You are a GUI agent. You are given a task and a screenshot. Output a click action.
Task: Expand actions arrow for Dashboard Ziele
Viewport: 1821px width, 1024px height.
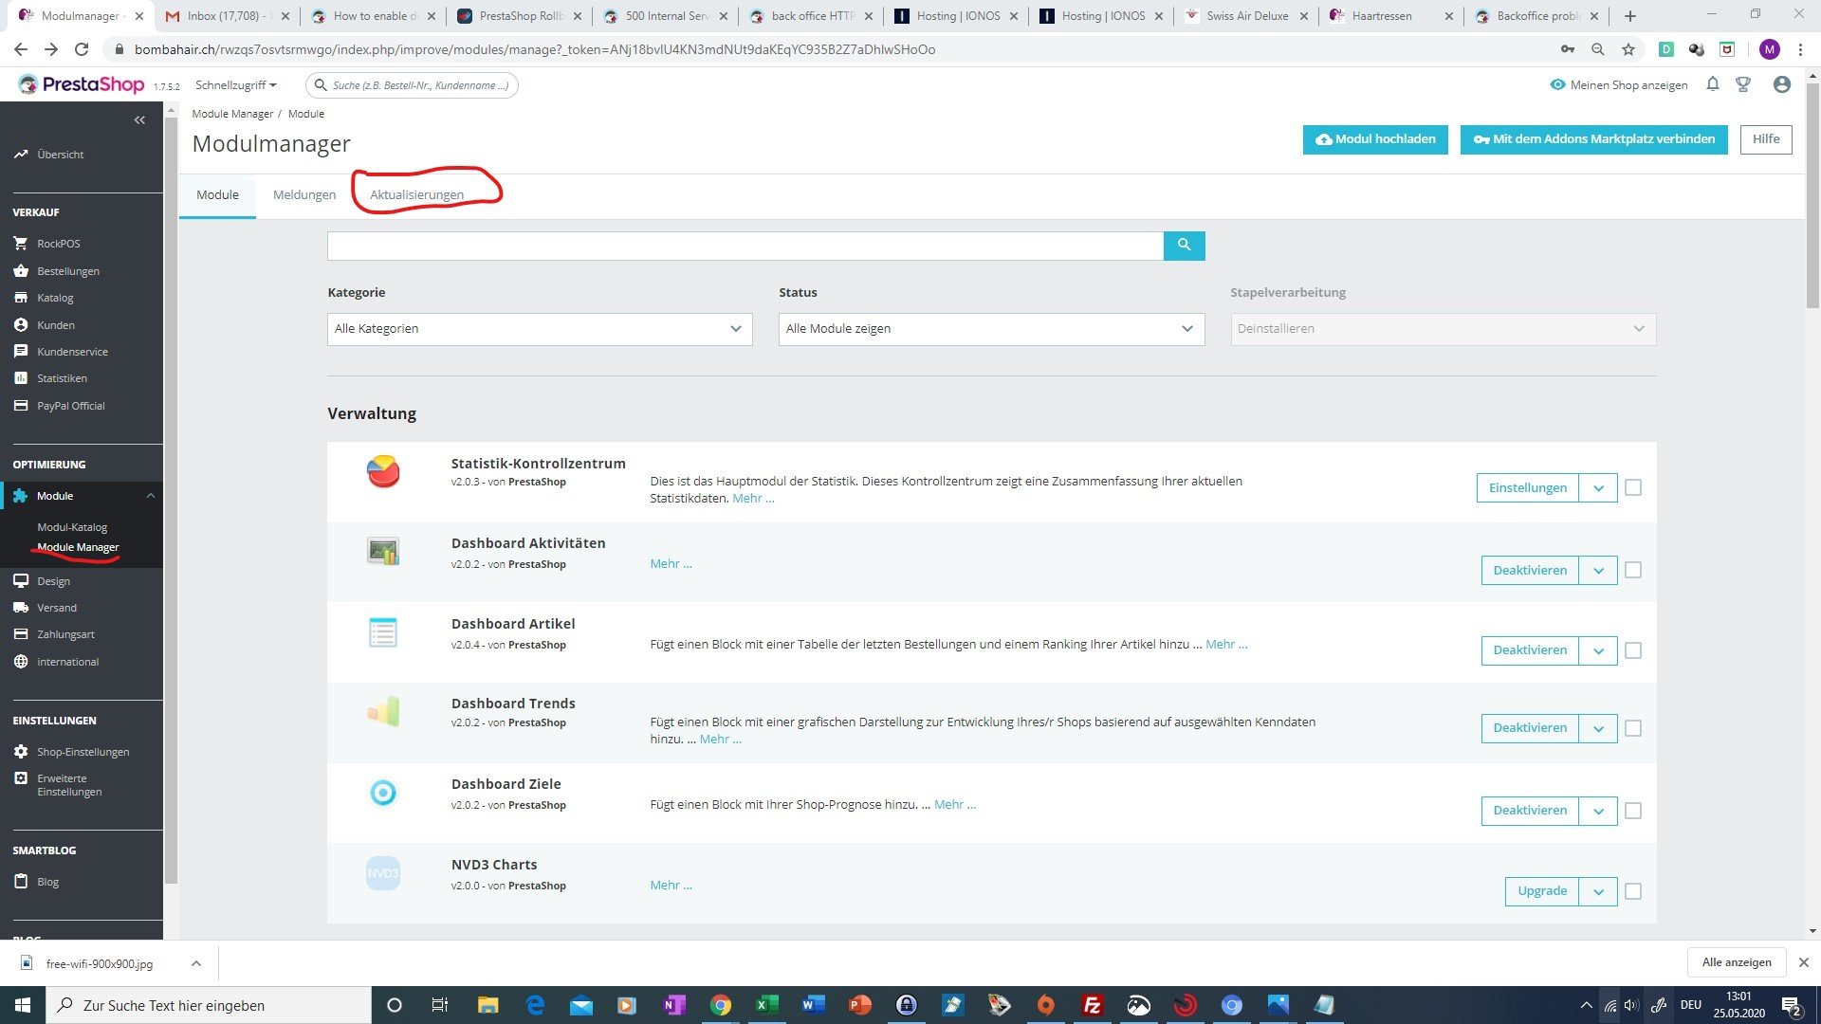[1598, 811]
